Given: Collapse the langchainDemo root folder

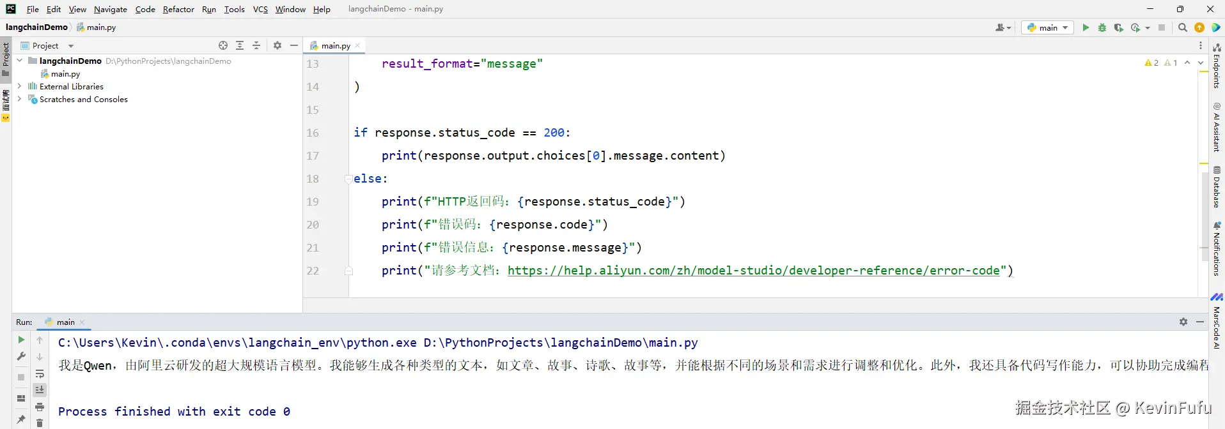Looking at the screenshot, I should 20,61.
